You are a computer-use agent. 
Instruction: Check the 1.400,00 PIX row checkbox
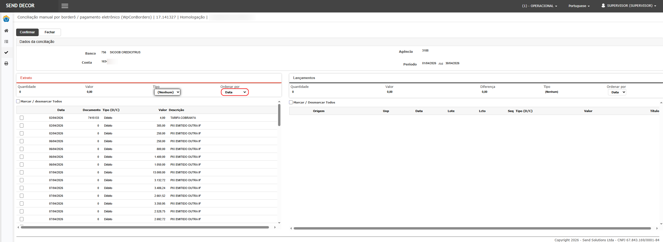22,157
